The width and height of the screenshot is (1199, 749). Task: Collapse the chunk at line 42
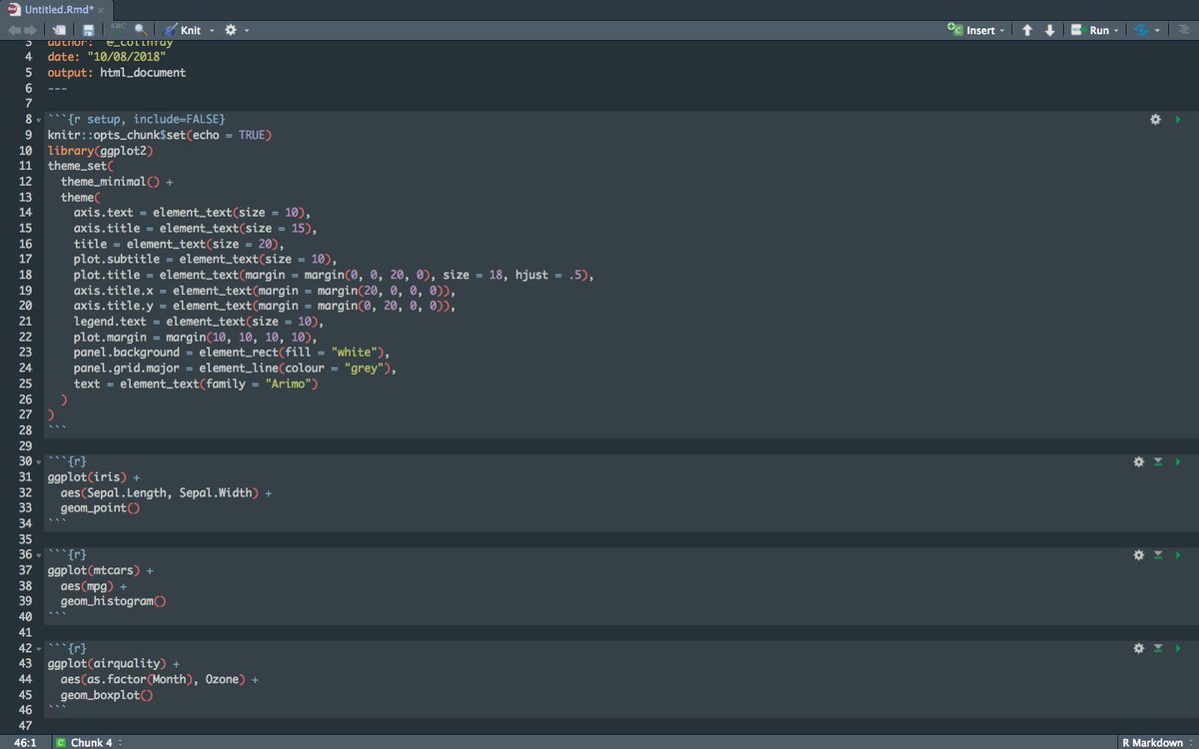[39, 649]
